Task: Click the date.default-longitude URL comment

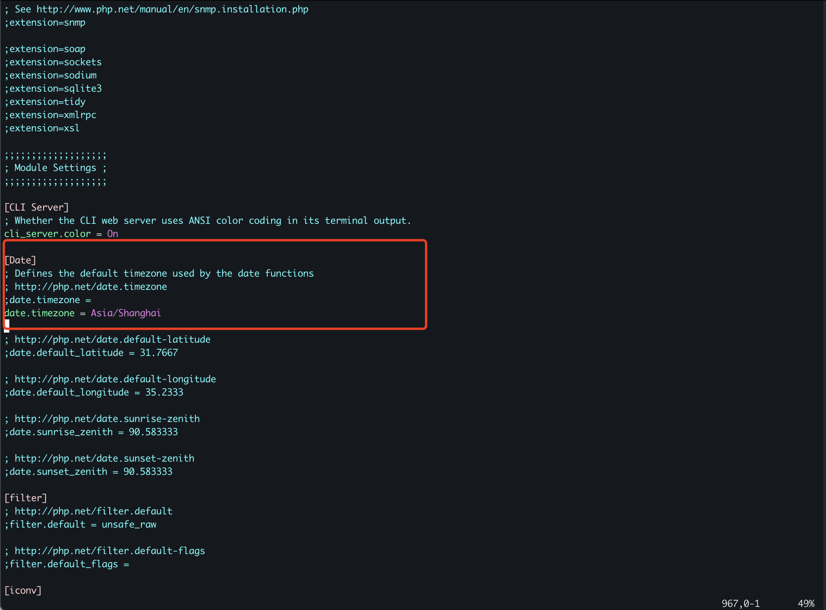Action: coord(115,379)
